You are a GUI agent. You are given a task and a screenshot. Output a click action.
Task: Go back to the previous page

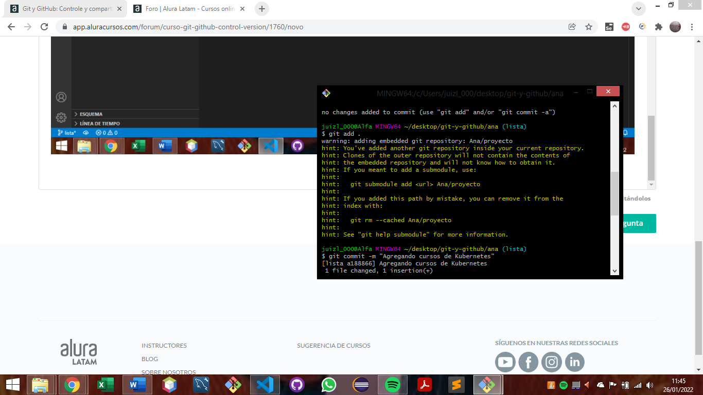pyautogui.click(x=11, y=27)
